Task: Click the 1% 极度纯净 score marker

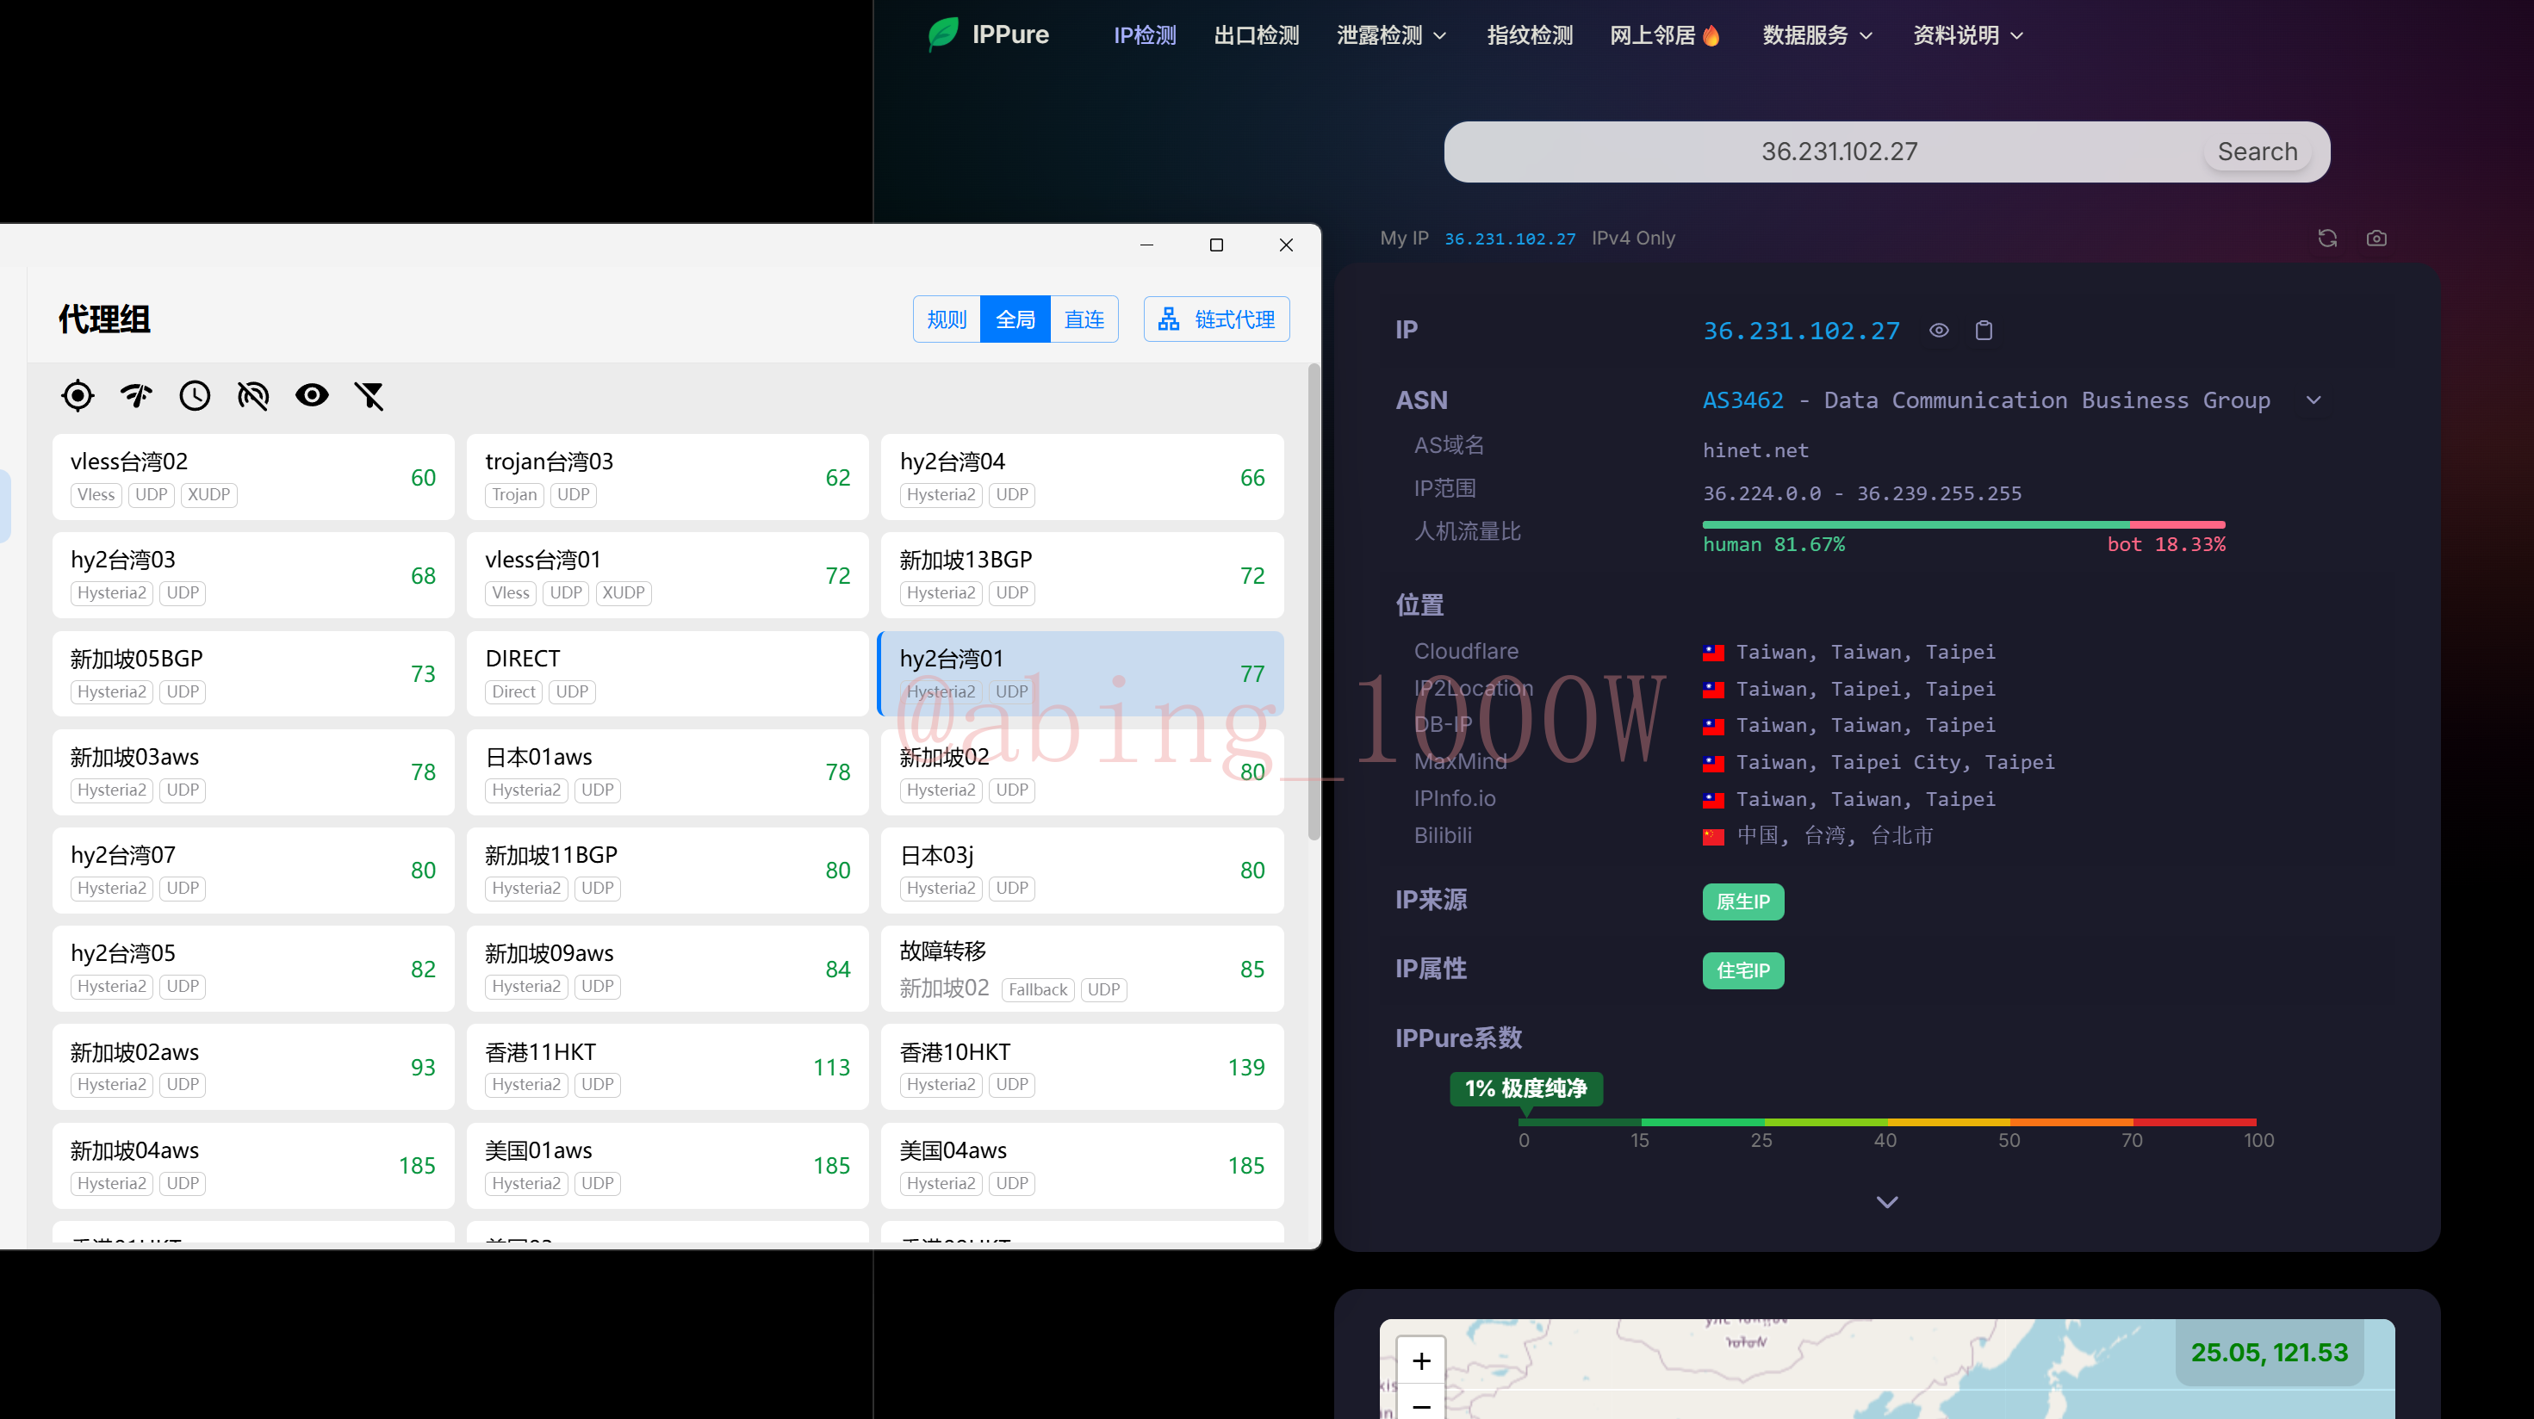Action: [x=1525, y=1088]
